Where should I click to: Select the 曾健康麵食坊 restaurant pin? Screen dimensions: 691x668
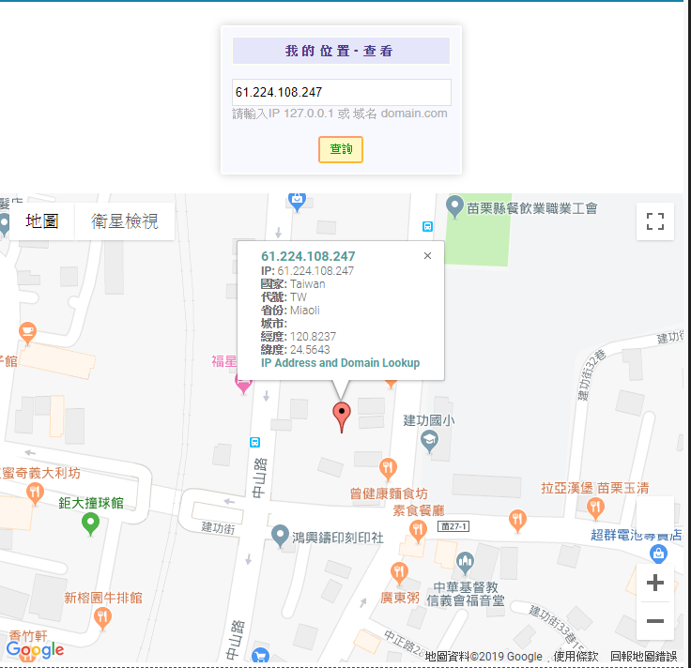388,469
